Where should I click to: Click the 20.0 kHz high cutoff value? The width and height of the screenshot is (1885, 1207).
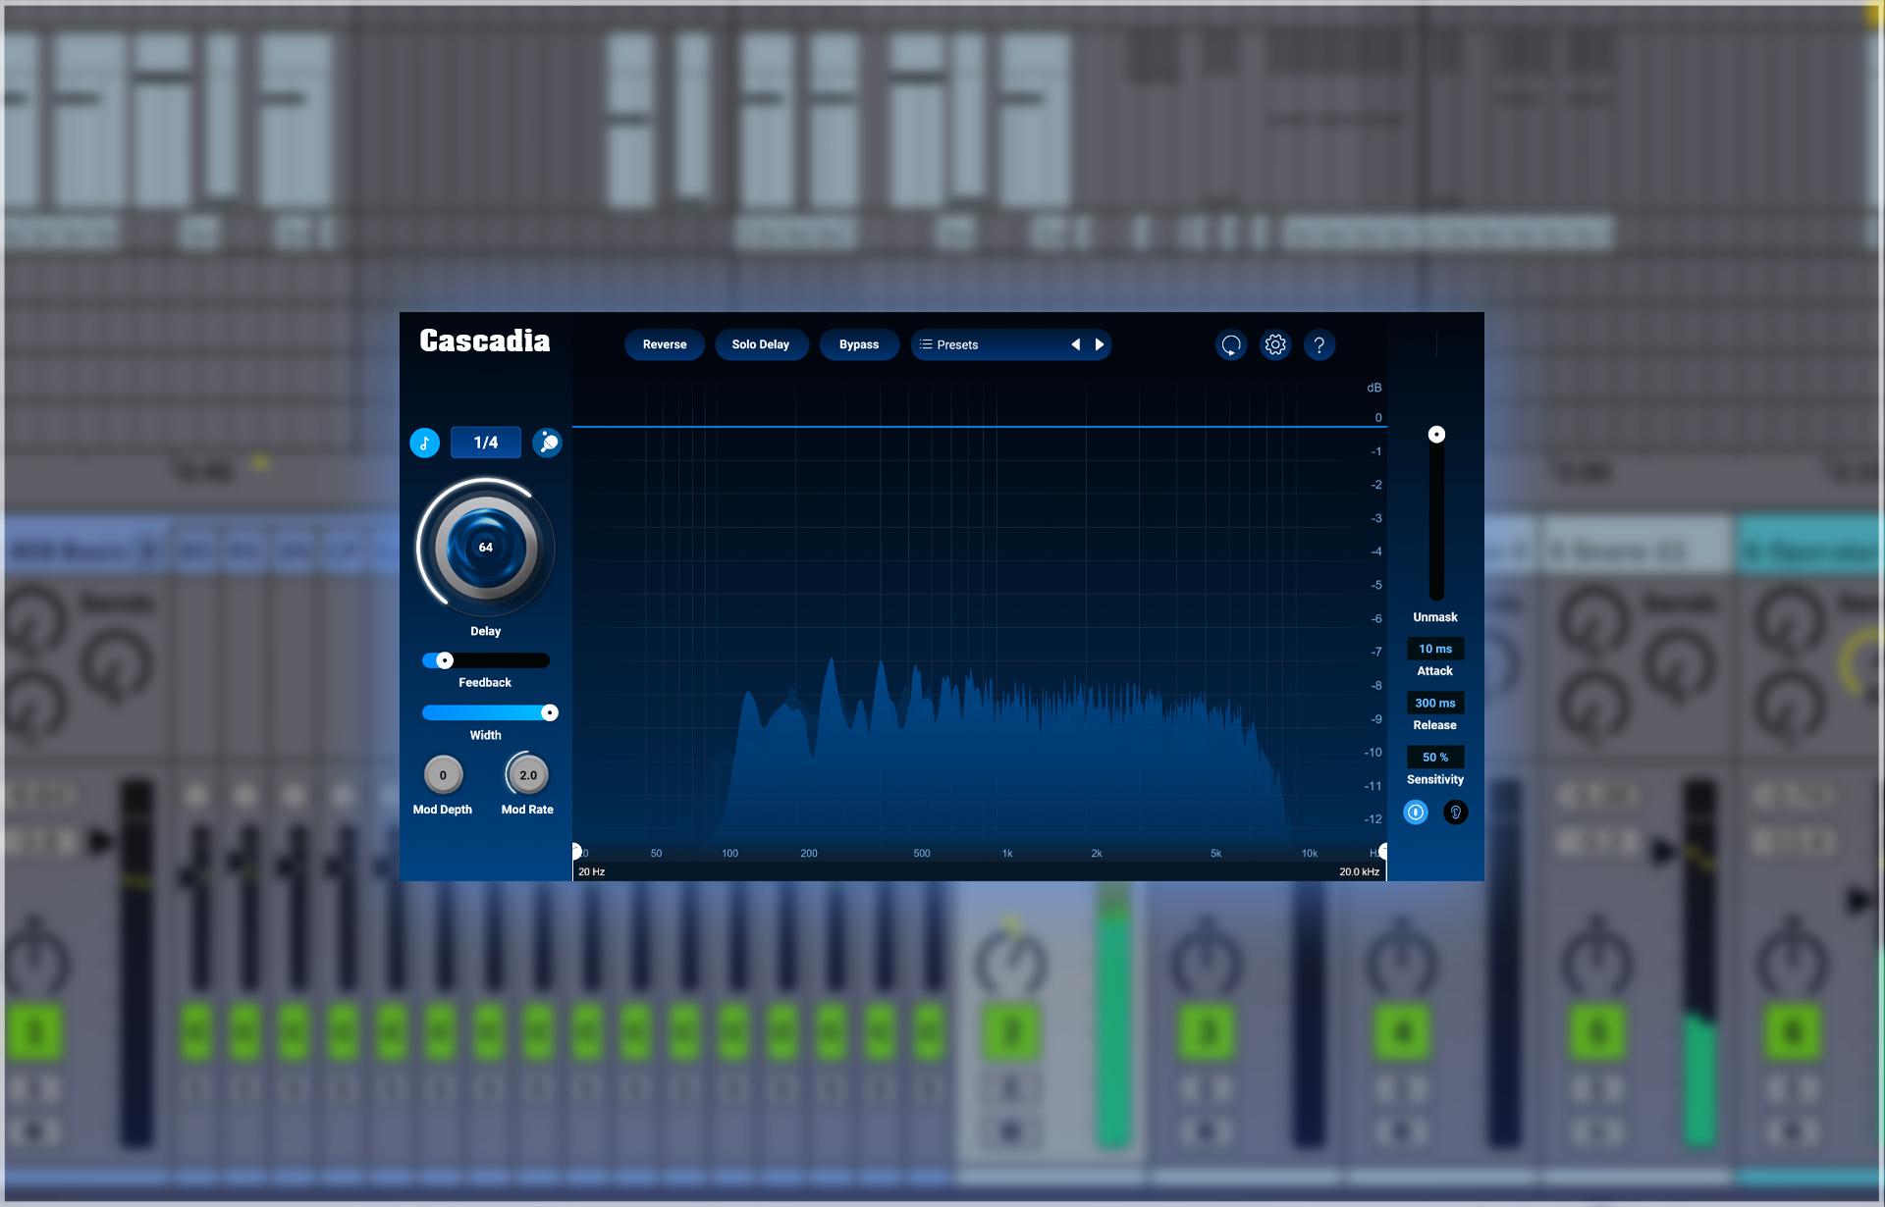pyautogui.click(x=1359, y=871)
